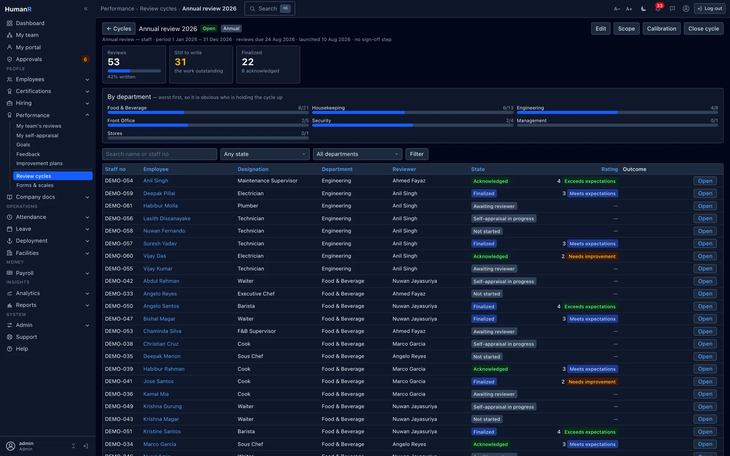Click the My portal person icon

[x=9, y=47]
